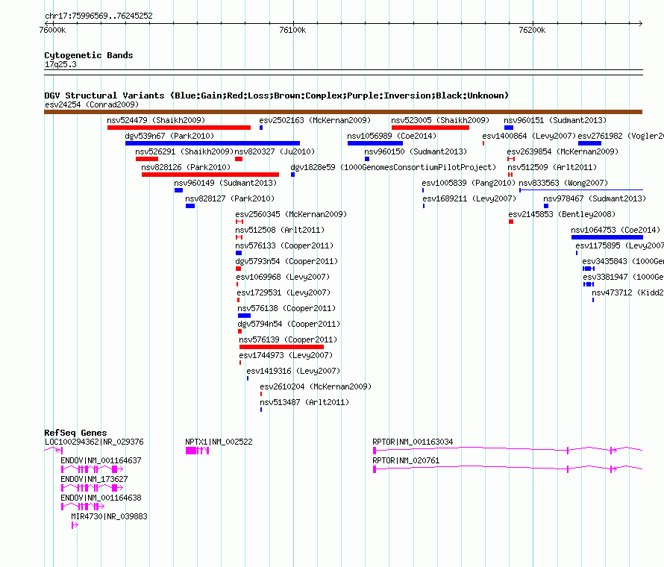Image resolution: width=664 pixels, height=567 pixels.
Task: Click the blue esv2761982 gain bar
Action: [589, 143]
